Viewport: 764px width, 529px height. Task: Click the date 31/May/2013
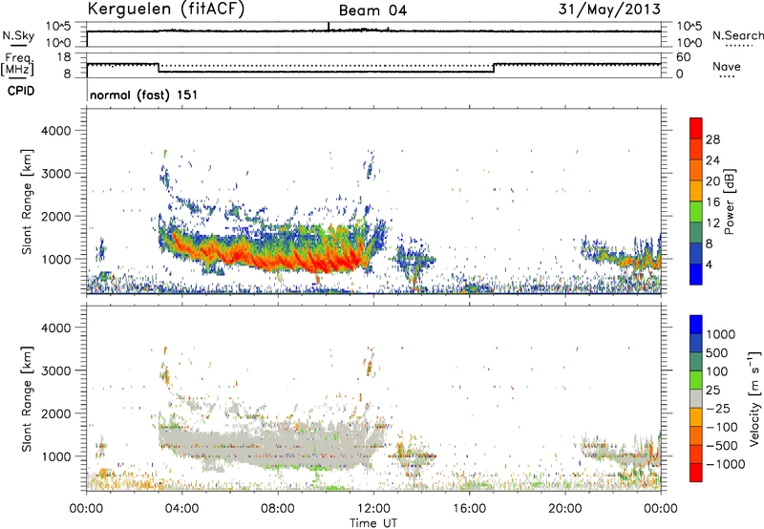[x=609, y=10]
